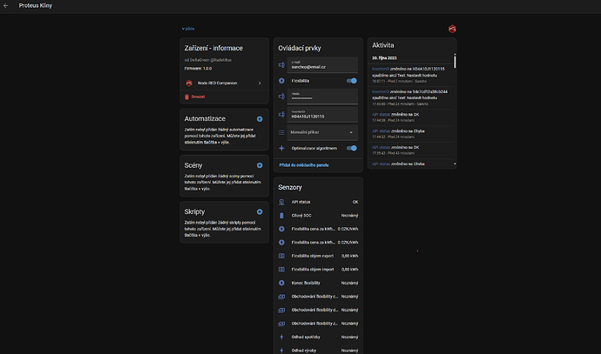Add a new script with plus icon

click(260, 211)
